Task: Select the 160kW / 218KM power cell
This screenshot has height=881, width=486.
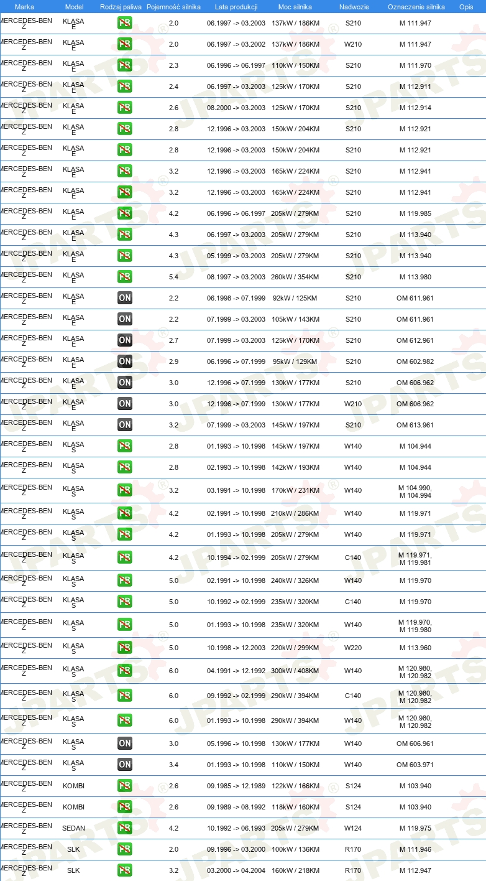Action: (x=295, y=870)
